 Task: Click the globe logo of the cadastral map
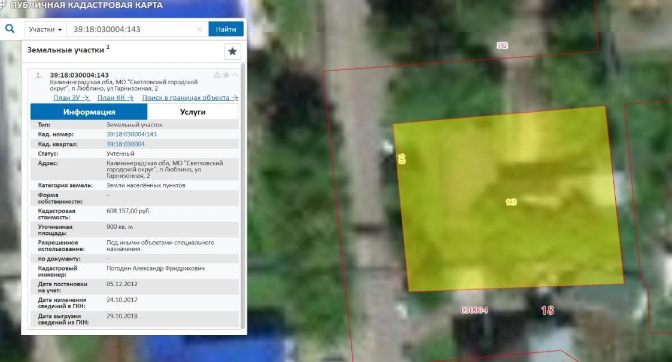coord(3,5)
